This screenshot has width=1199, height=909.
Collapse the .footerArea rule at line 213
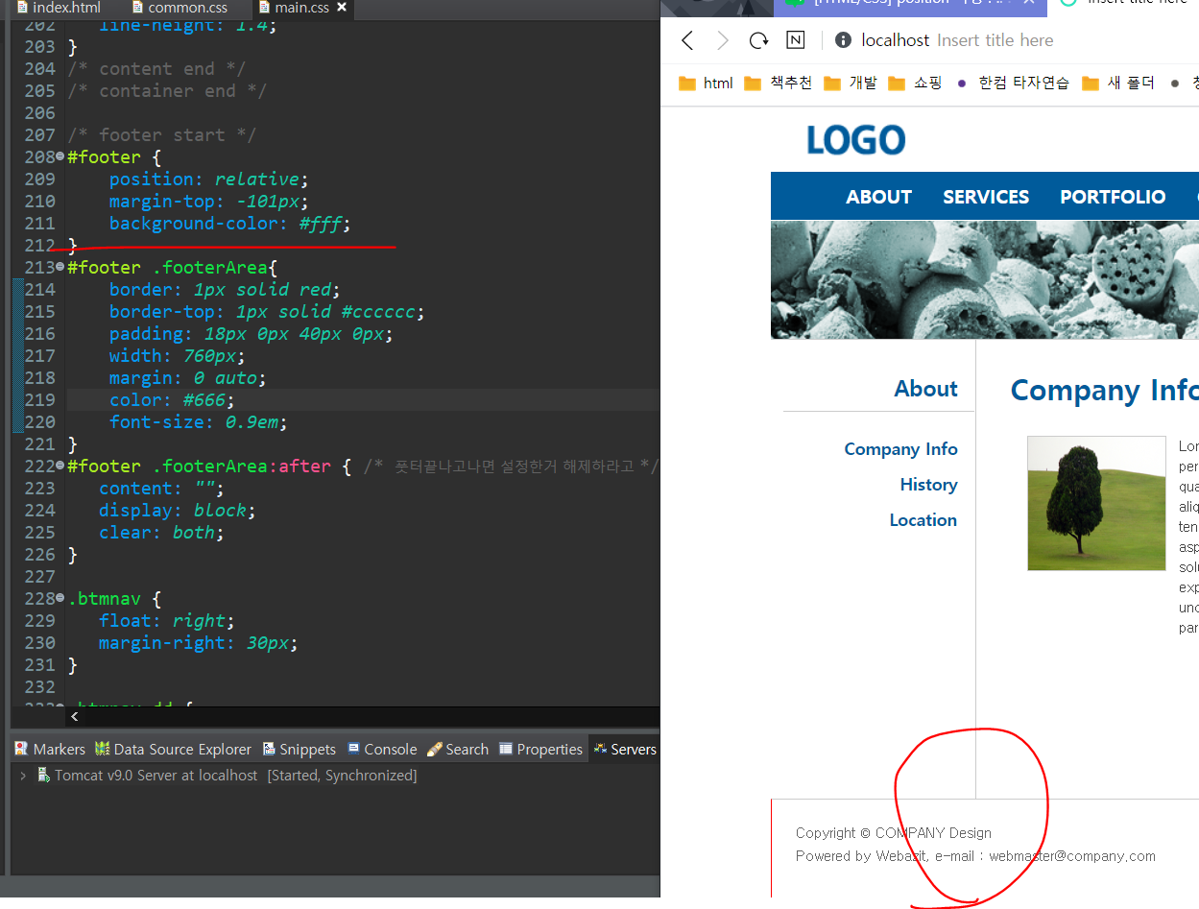(60, 267)
